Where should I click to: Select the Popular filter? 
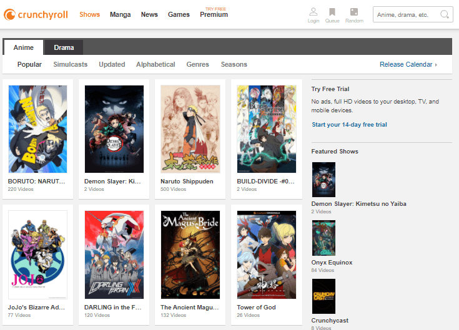click(x=29, y=64)
